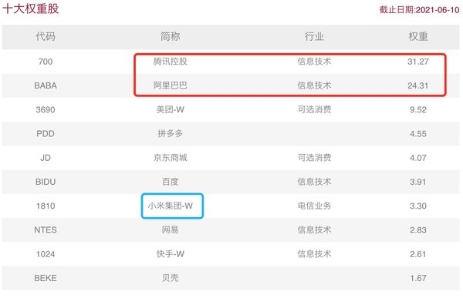The width and height of the screenshot is (463, 298).
Task: Click the 腾讯控股 stock name
Action: click(170, 62)
